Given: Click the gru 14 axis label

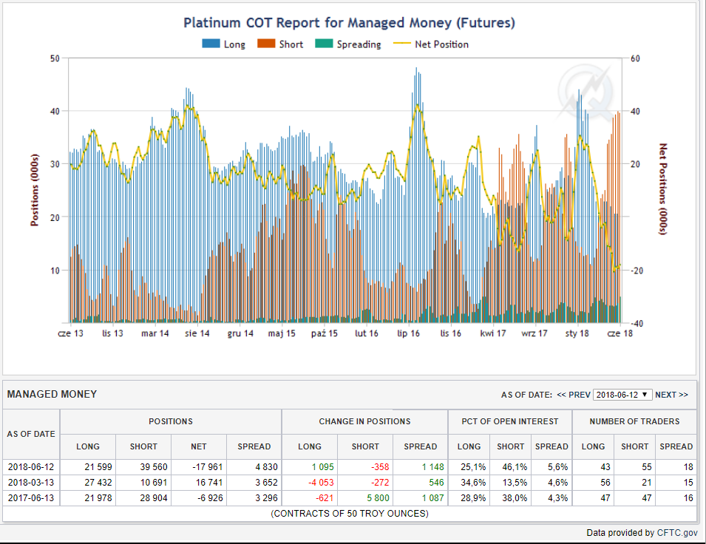Looking at the screenshot, I should [x=240, y=333].
